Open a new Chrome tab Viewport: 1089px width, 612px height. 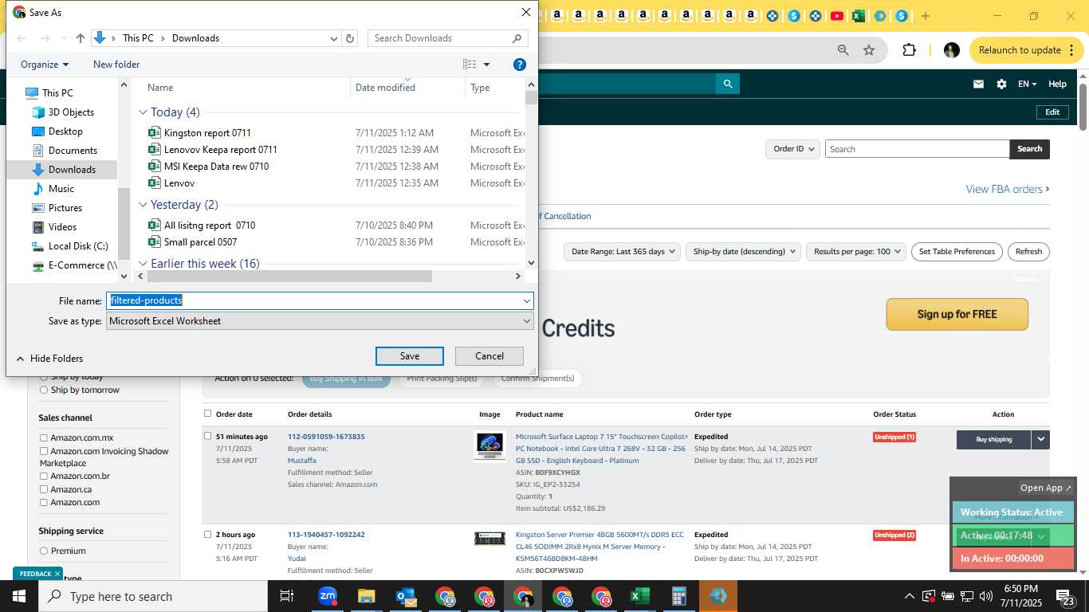pos(925,16)
